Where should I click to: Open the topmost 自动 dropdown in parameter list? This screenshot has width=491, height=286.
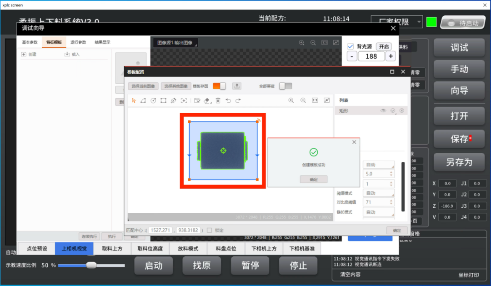[379, 165]
